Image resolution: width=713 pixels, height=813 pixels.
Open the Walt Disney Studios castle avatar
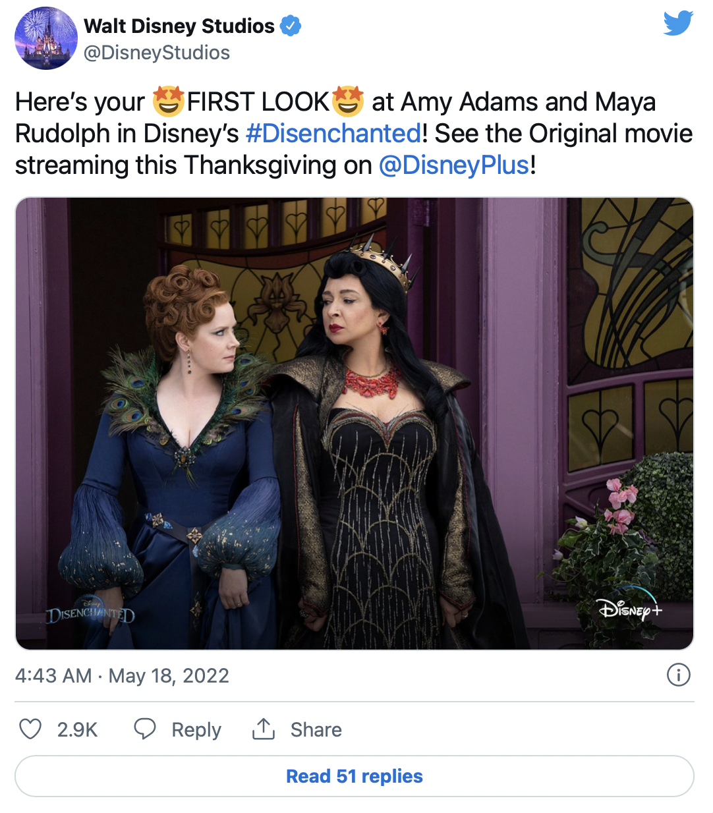(x=46, y=38)
